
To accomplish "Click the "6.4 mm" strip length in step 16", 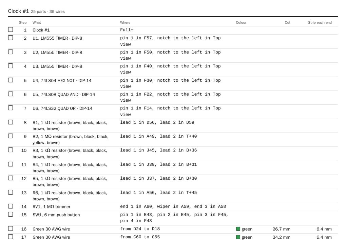I will click(x=324, y=229).
